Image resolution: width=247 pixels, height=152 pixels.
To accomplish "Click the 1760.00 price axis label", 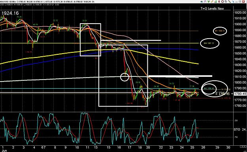I will [240, 106].
